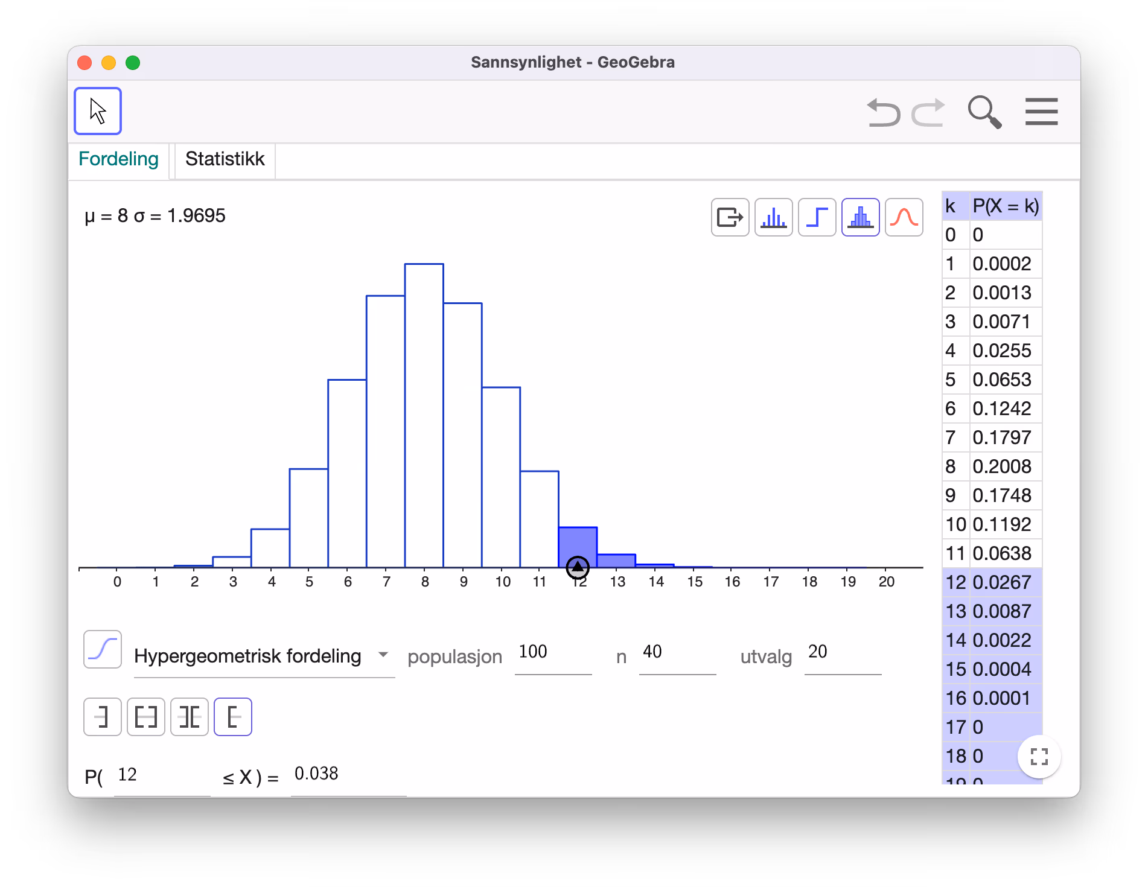Click the P(X = k) column header
1148x887 pixels.
pos(1006,206)
